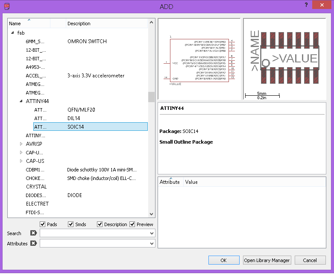Click the help question mark icon
This screenshot has height=274, width=334.
click(x=306, y=5)
